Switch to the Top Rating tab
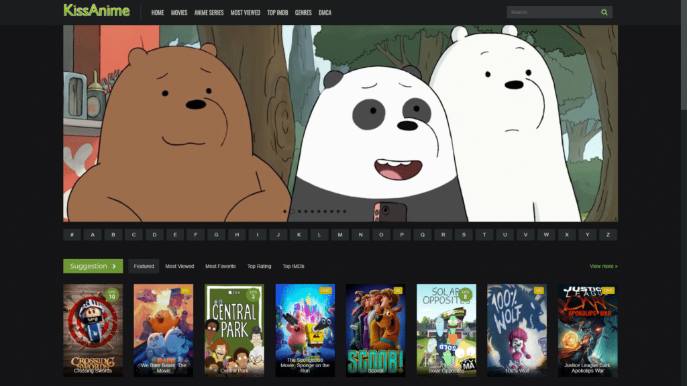This screenshot has height=386, width=687. click(259, 267)
